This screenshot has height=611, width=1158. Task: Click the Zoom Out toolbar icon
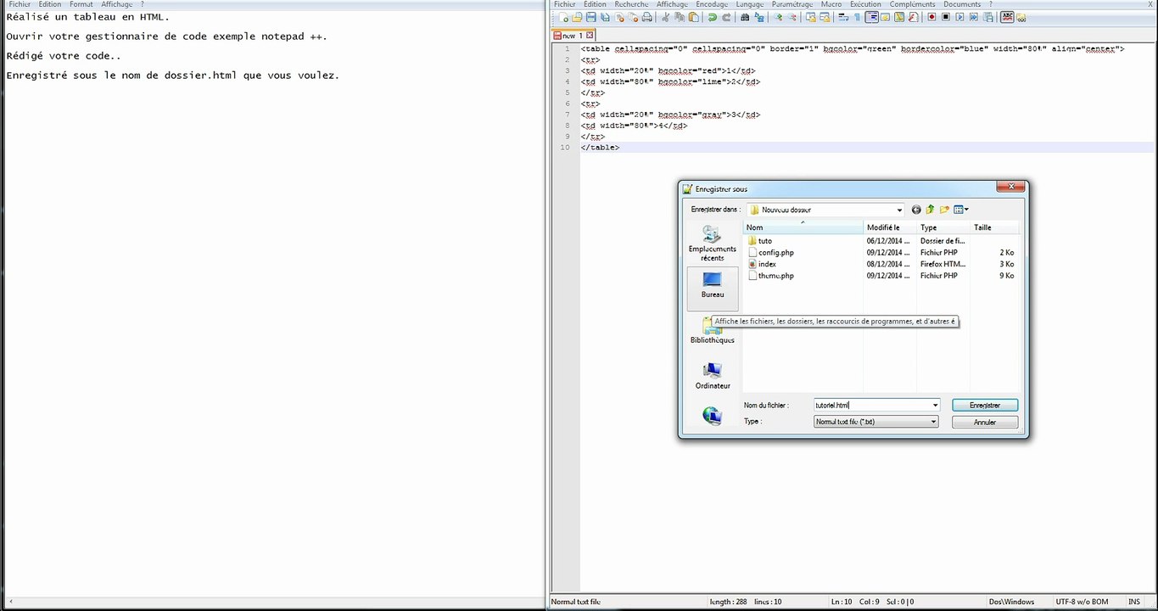coord(792,17)
